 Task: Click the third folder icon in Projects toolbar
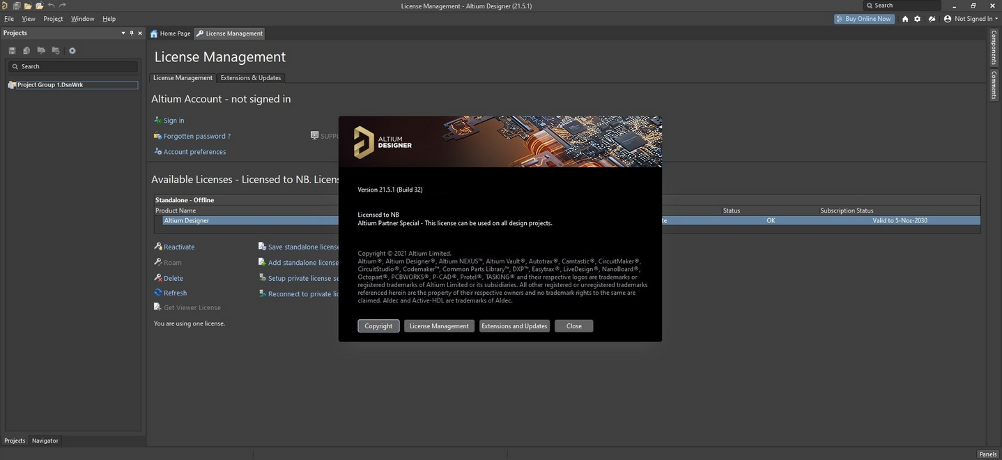[x=41, y=50]
